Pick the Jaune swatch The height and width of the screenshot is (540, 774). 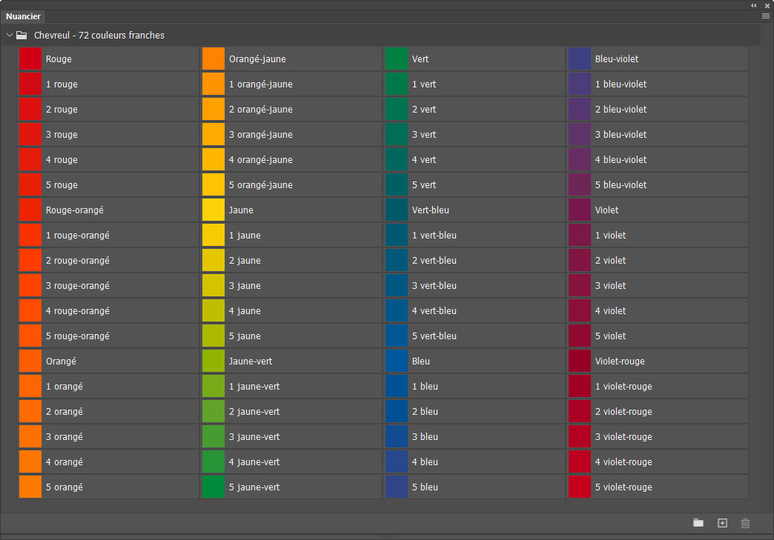214,210
